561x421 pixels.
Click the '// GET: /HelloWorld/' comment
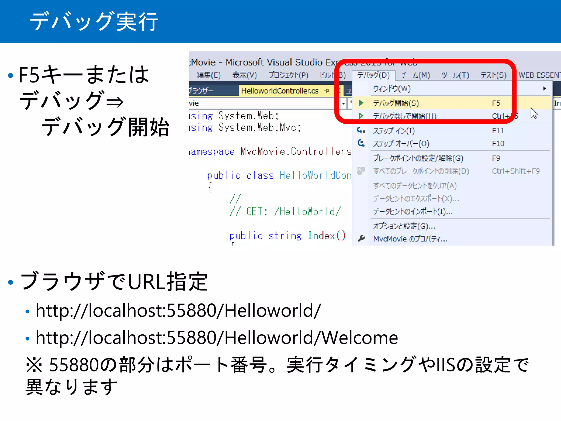(x=285, y=211)
